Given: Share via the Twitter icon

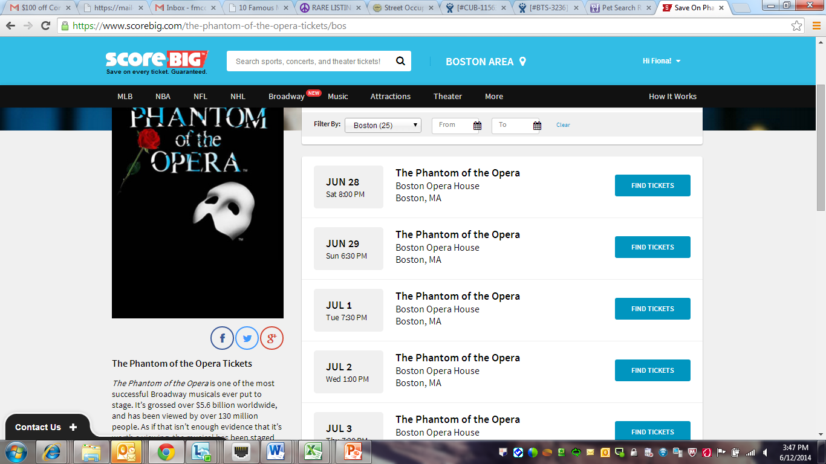Looking at the screenshot, I should pos(247,338).
